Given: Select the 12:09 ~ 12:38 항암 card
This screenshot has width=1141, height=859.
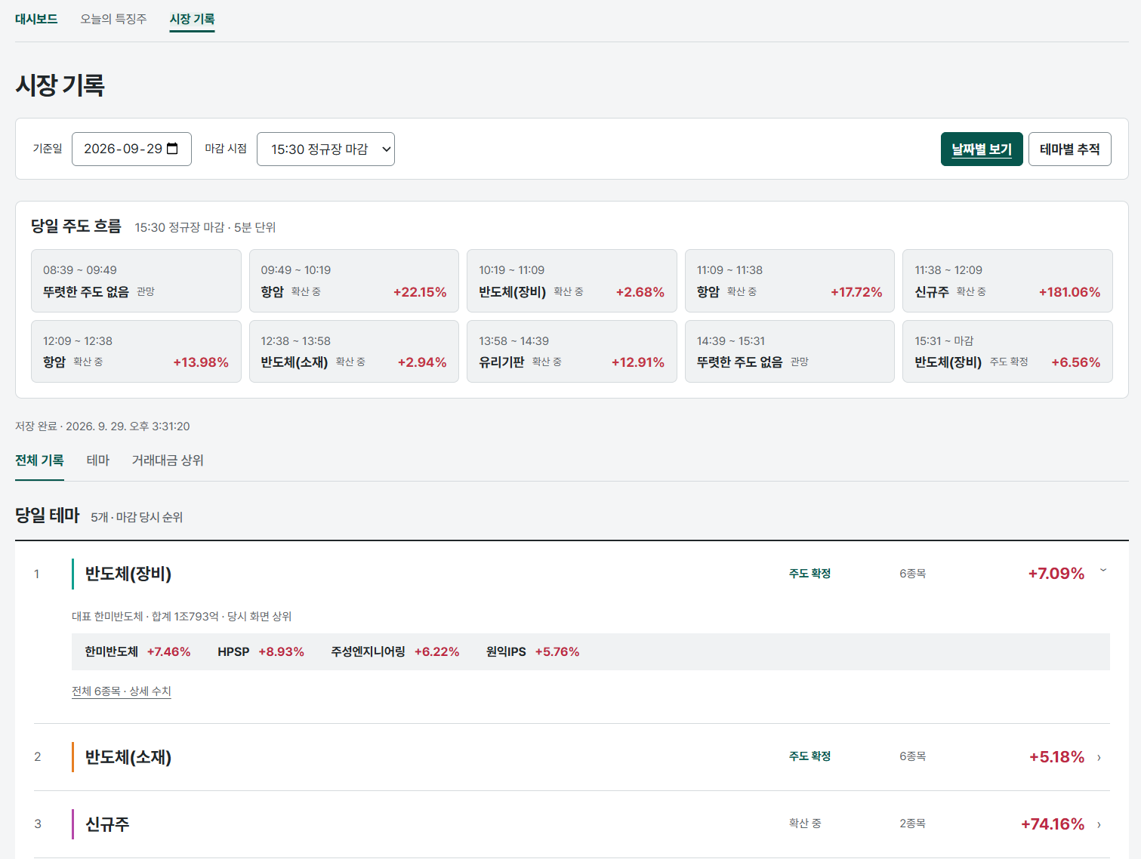Looking at the screenshot, I should pyautogui.click(x=136, y=352).
